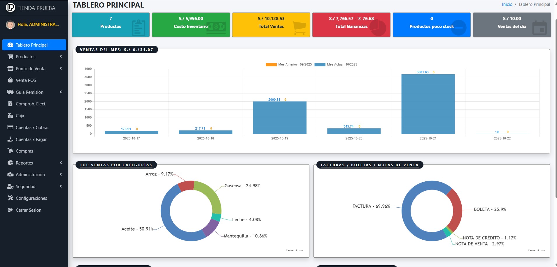Click the Inicio breadcrumb link
This screenshot has height=267, width=557.
click(x=507, y=4)
